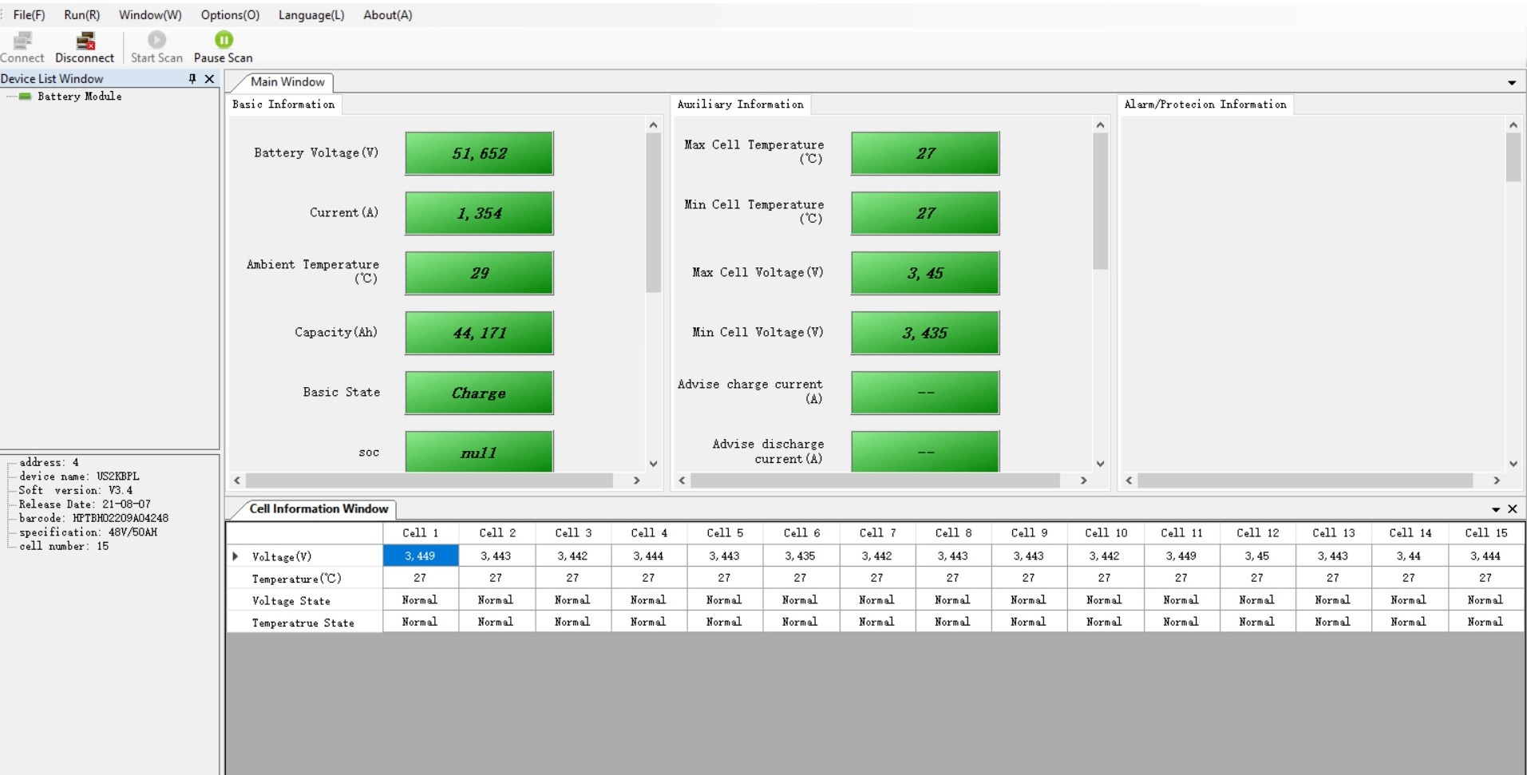Image resolution: width=1527 pixels, height=775 pixels.
Task: Click the Battery Voltage value 51,652
Action: pyautogui.click(x=479, y=153)
